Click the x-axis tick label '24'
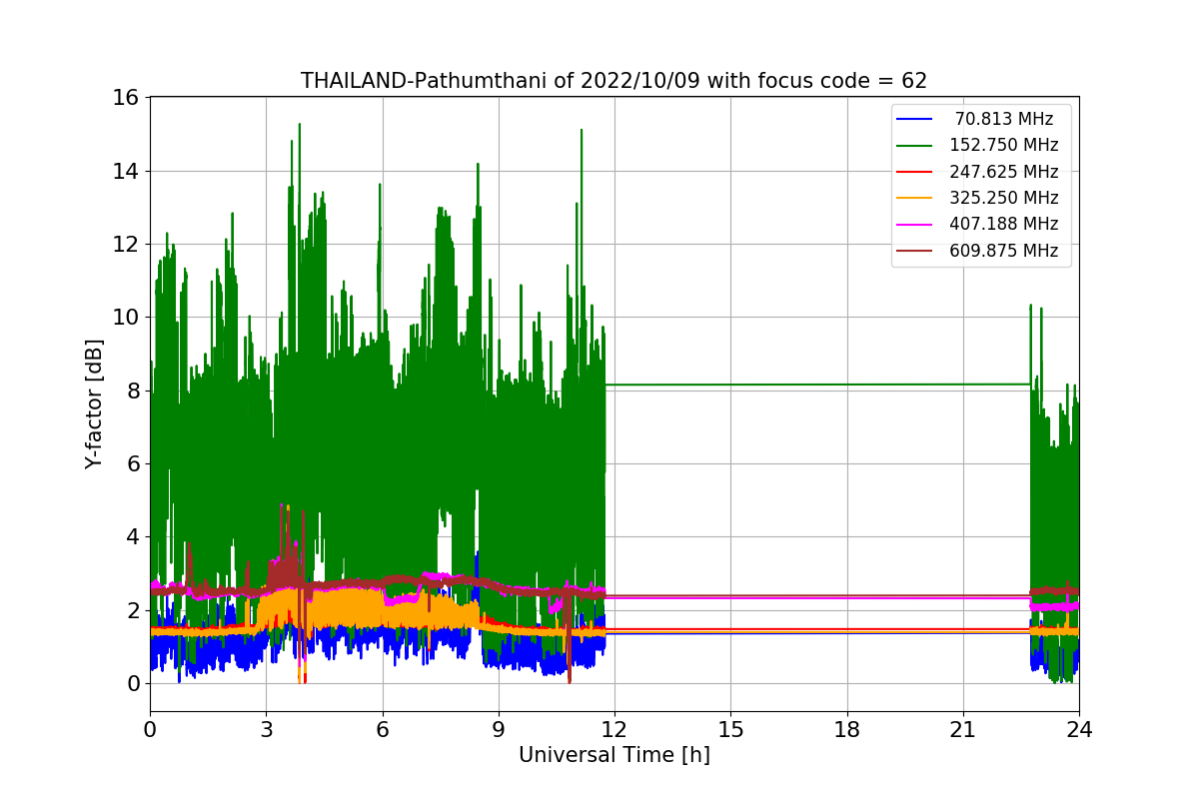The image size is (1199, 799). click(x=1079, y=729)
